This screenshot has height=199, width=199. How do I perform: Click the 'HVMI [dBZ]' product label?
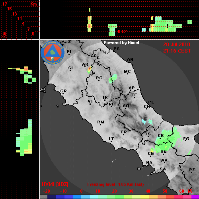pyautogui.click(x=55, y=184)
